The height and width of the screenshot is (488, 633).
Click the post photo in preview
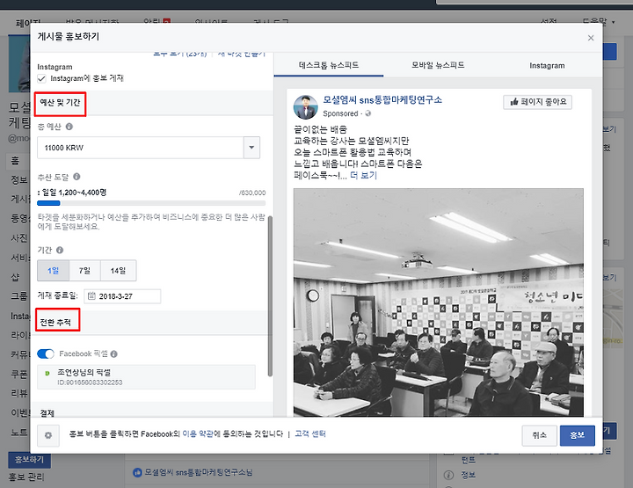(438, 302)
